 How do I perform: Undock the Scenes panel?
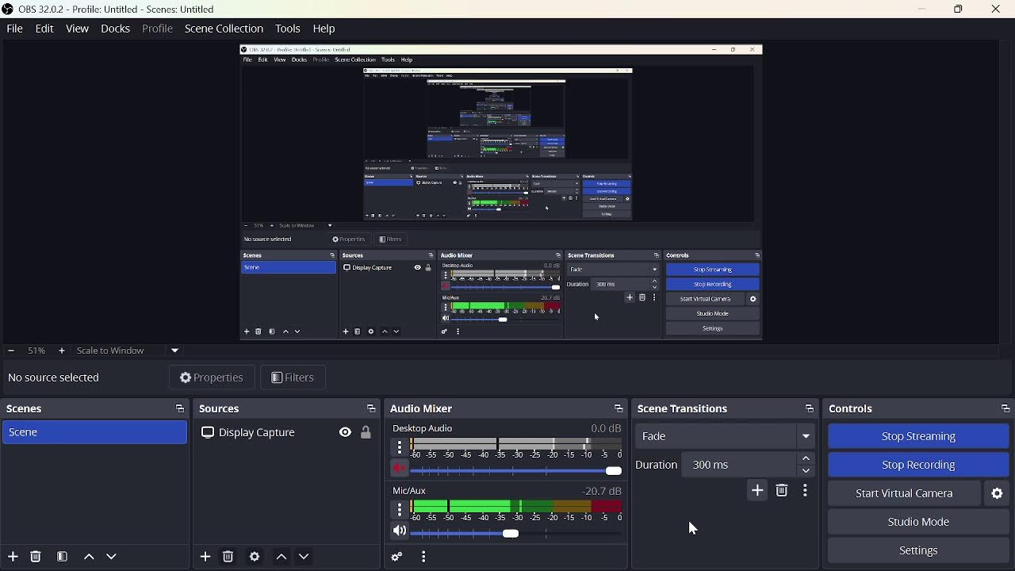pos(179,409)
